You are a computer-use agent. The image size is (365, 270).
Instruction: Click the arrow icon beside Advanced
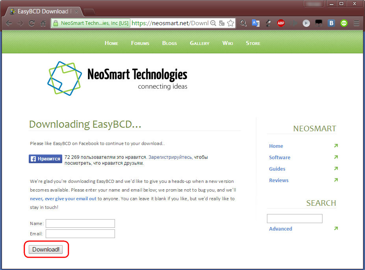tap(336, 228)
